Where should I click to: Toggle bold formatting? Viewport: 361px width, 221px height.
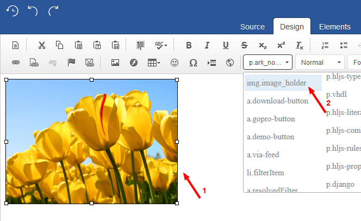[x=189, y=45]
